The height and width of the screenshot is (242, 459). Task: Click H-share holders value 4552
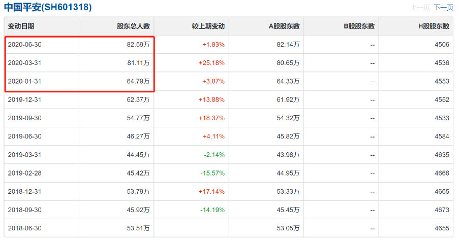(x=442, y=99)
